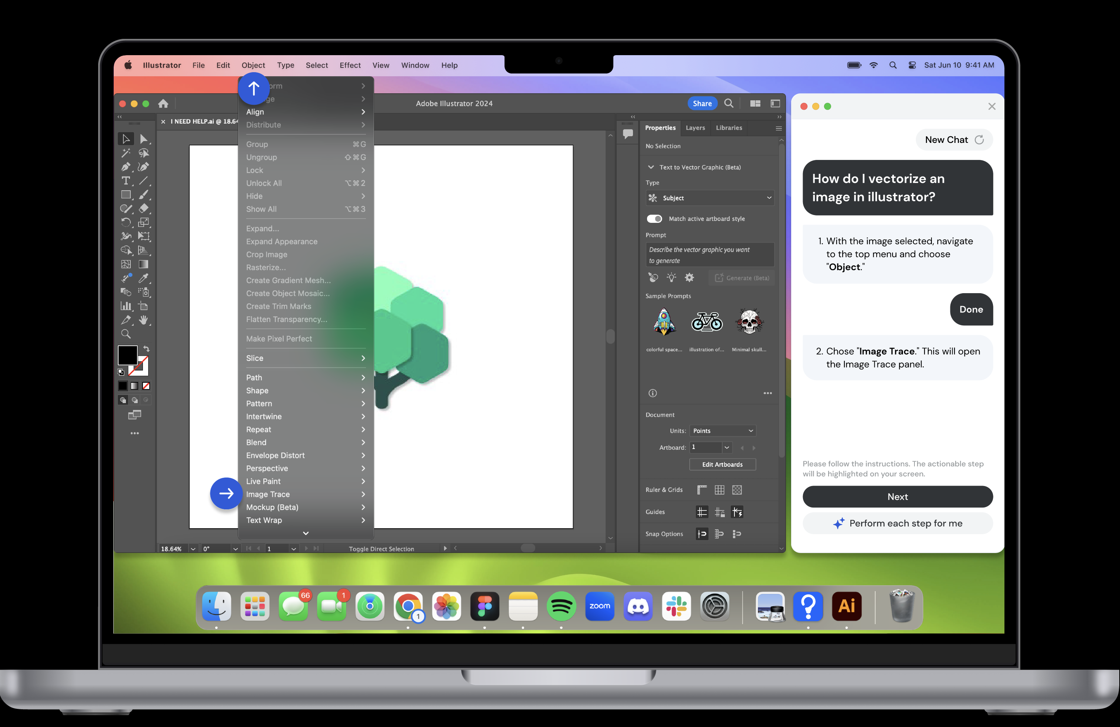Click the show grid icon
The height and width of the screenshot is (727, 1120).
pos(719,490)
